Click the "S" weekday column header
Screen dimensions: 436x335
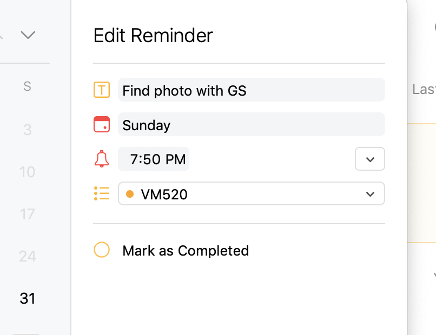click(x=27, y=86)
